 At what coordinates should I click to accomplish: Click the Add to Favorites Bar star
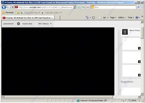[18, 13]
